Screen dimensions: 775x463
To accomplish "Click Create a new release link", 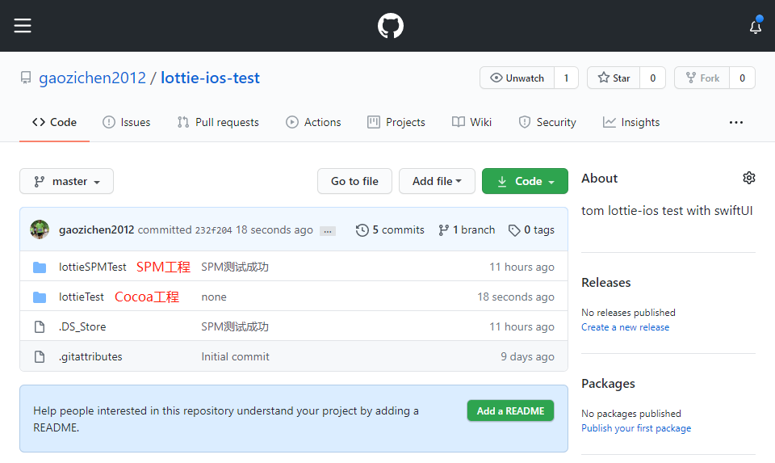I will (x=625, y=327).
